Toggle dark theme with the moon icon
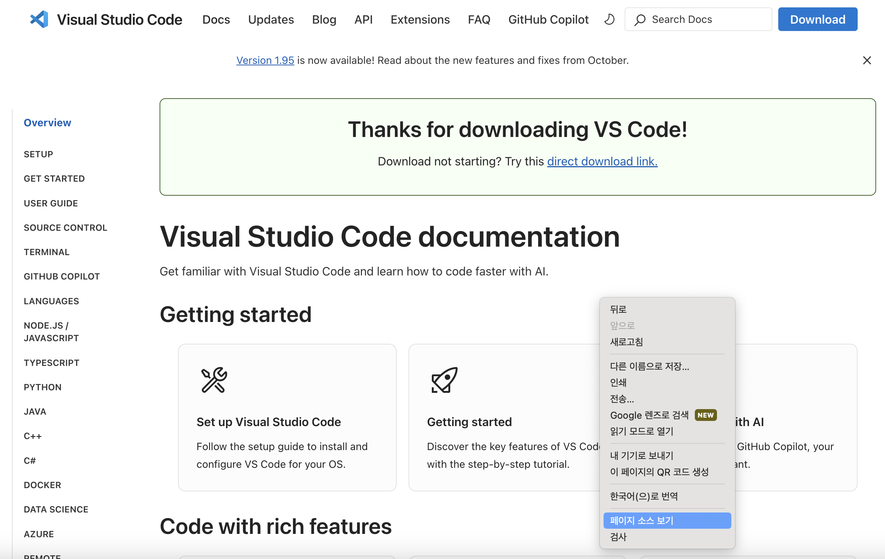885x559 pixels. click(x=609, y=19)
